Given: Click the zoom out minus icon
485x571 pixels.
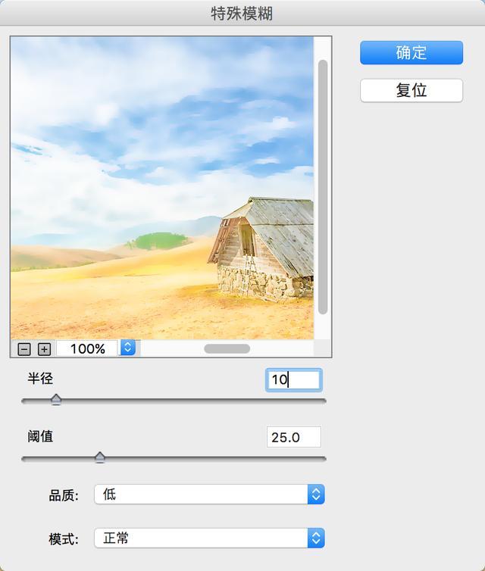Looking at the screenshot, I should click(24, 349).
